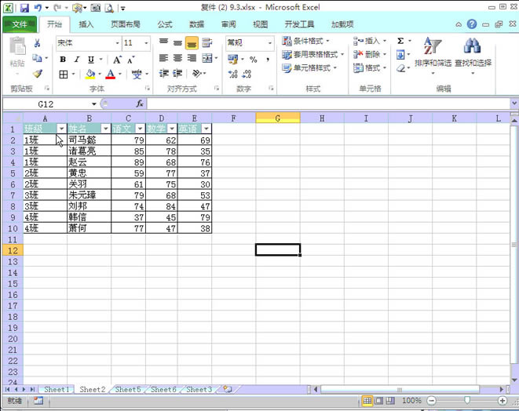This screenshot has height=411, width=519.
Task: Open the filter dropdown for 班级 column
Action: click(x=61, y=129)
